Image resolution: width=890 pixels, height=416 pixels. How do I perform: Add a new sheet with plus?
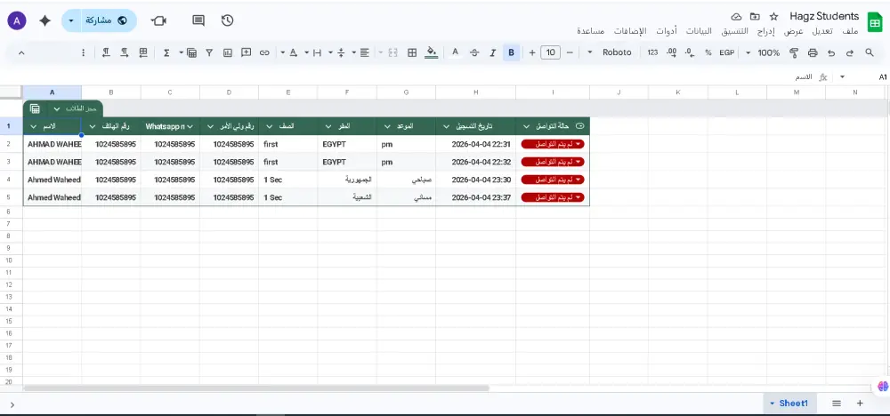click(x=860, y=403)
